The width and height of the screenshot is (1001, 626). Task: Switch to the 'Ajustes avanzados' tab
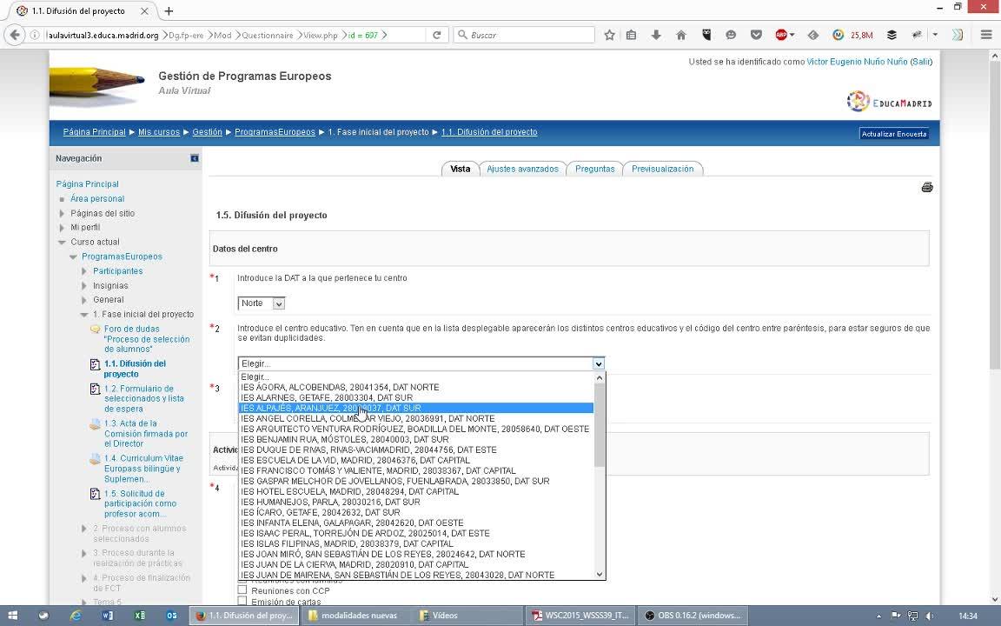coord(523,169)
